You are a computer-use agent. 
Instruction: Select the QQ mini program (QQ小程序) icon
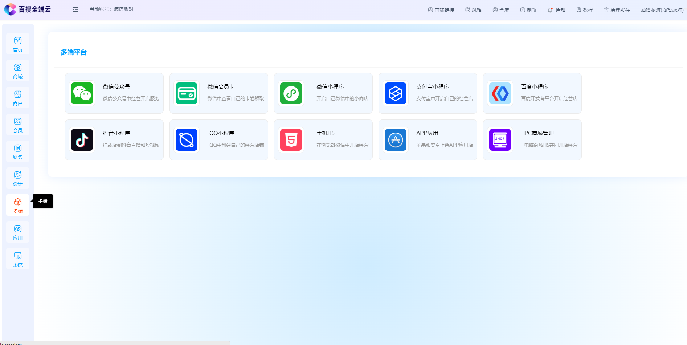point(187,140)
